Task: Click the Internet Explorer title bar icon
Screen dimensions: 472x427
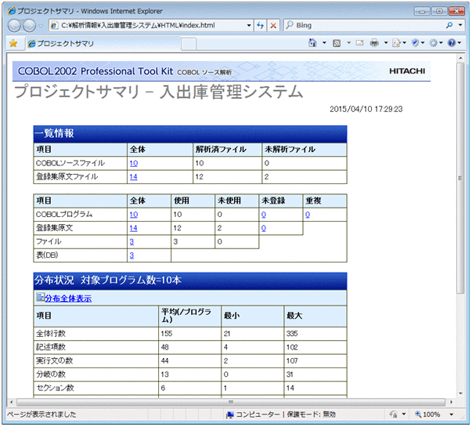Action: 12,11
